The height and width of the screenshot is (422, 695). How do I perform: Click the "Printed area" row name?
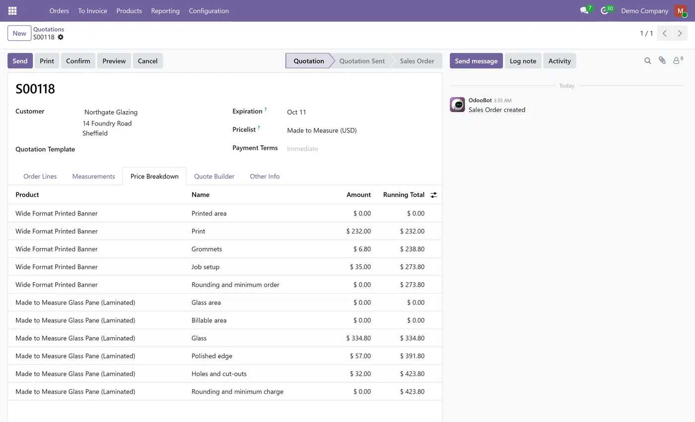pyautogui.click(x=209, y=213)
